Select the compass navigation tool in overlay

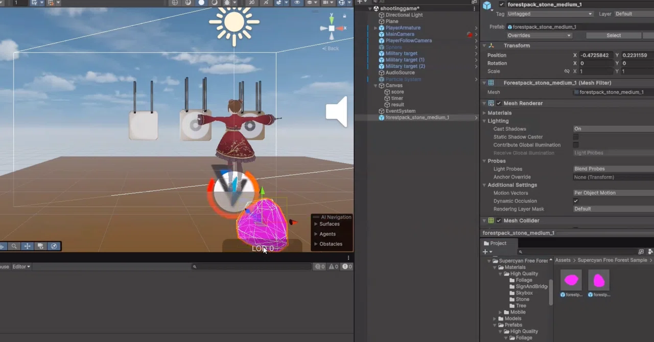pos(54,246)
